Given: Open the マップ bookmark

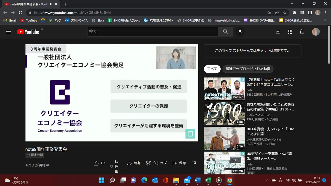Looking at the screenshot, I should click(x=55, y=20).
